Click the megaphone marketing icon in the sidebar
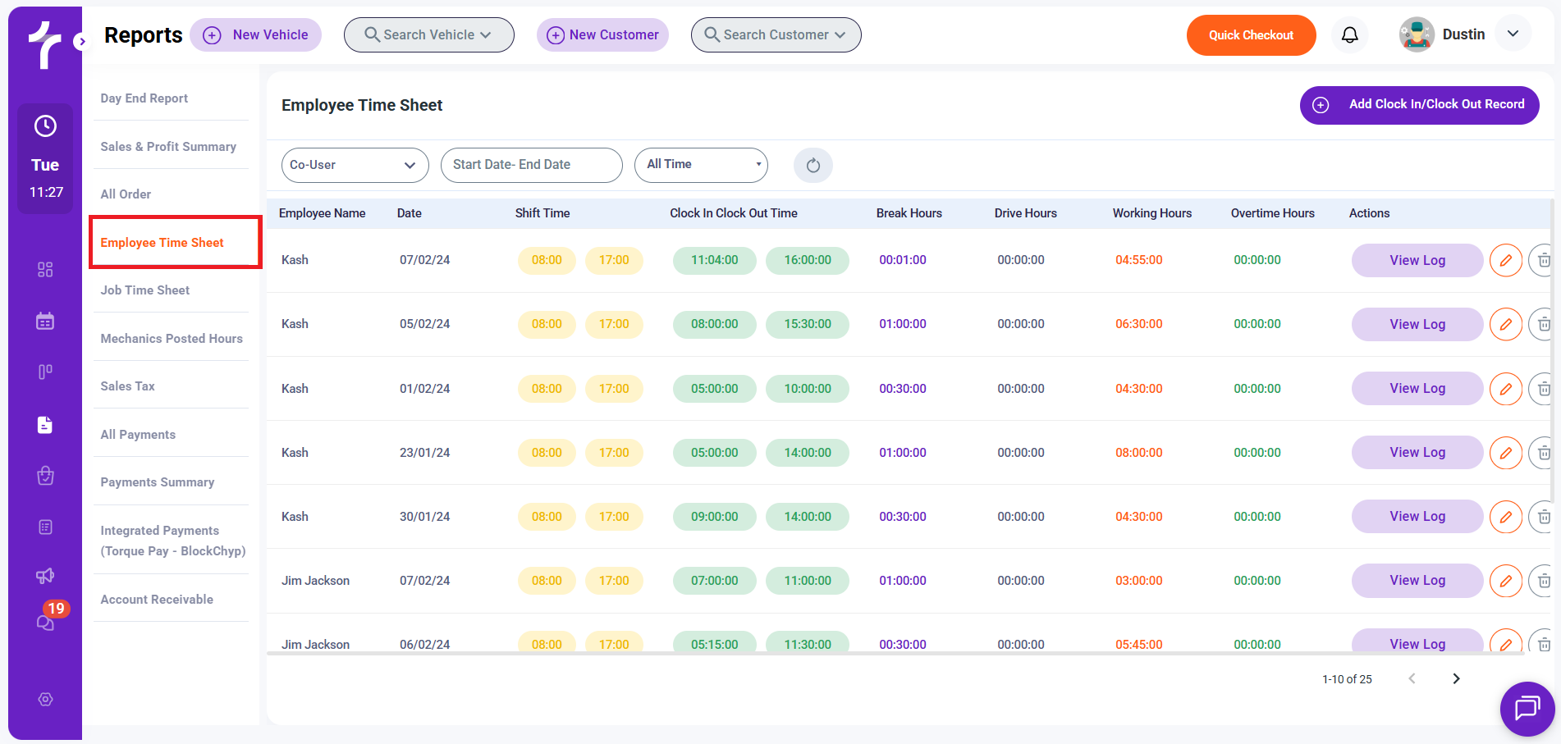1561x744 pixels. pyautogui.click(x=45, y=576)
